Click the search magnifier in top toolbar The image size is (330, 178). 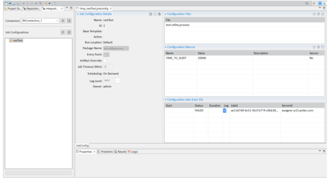coord(306,3)
